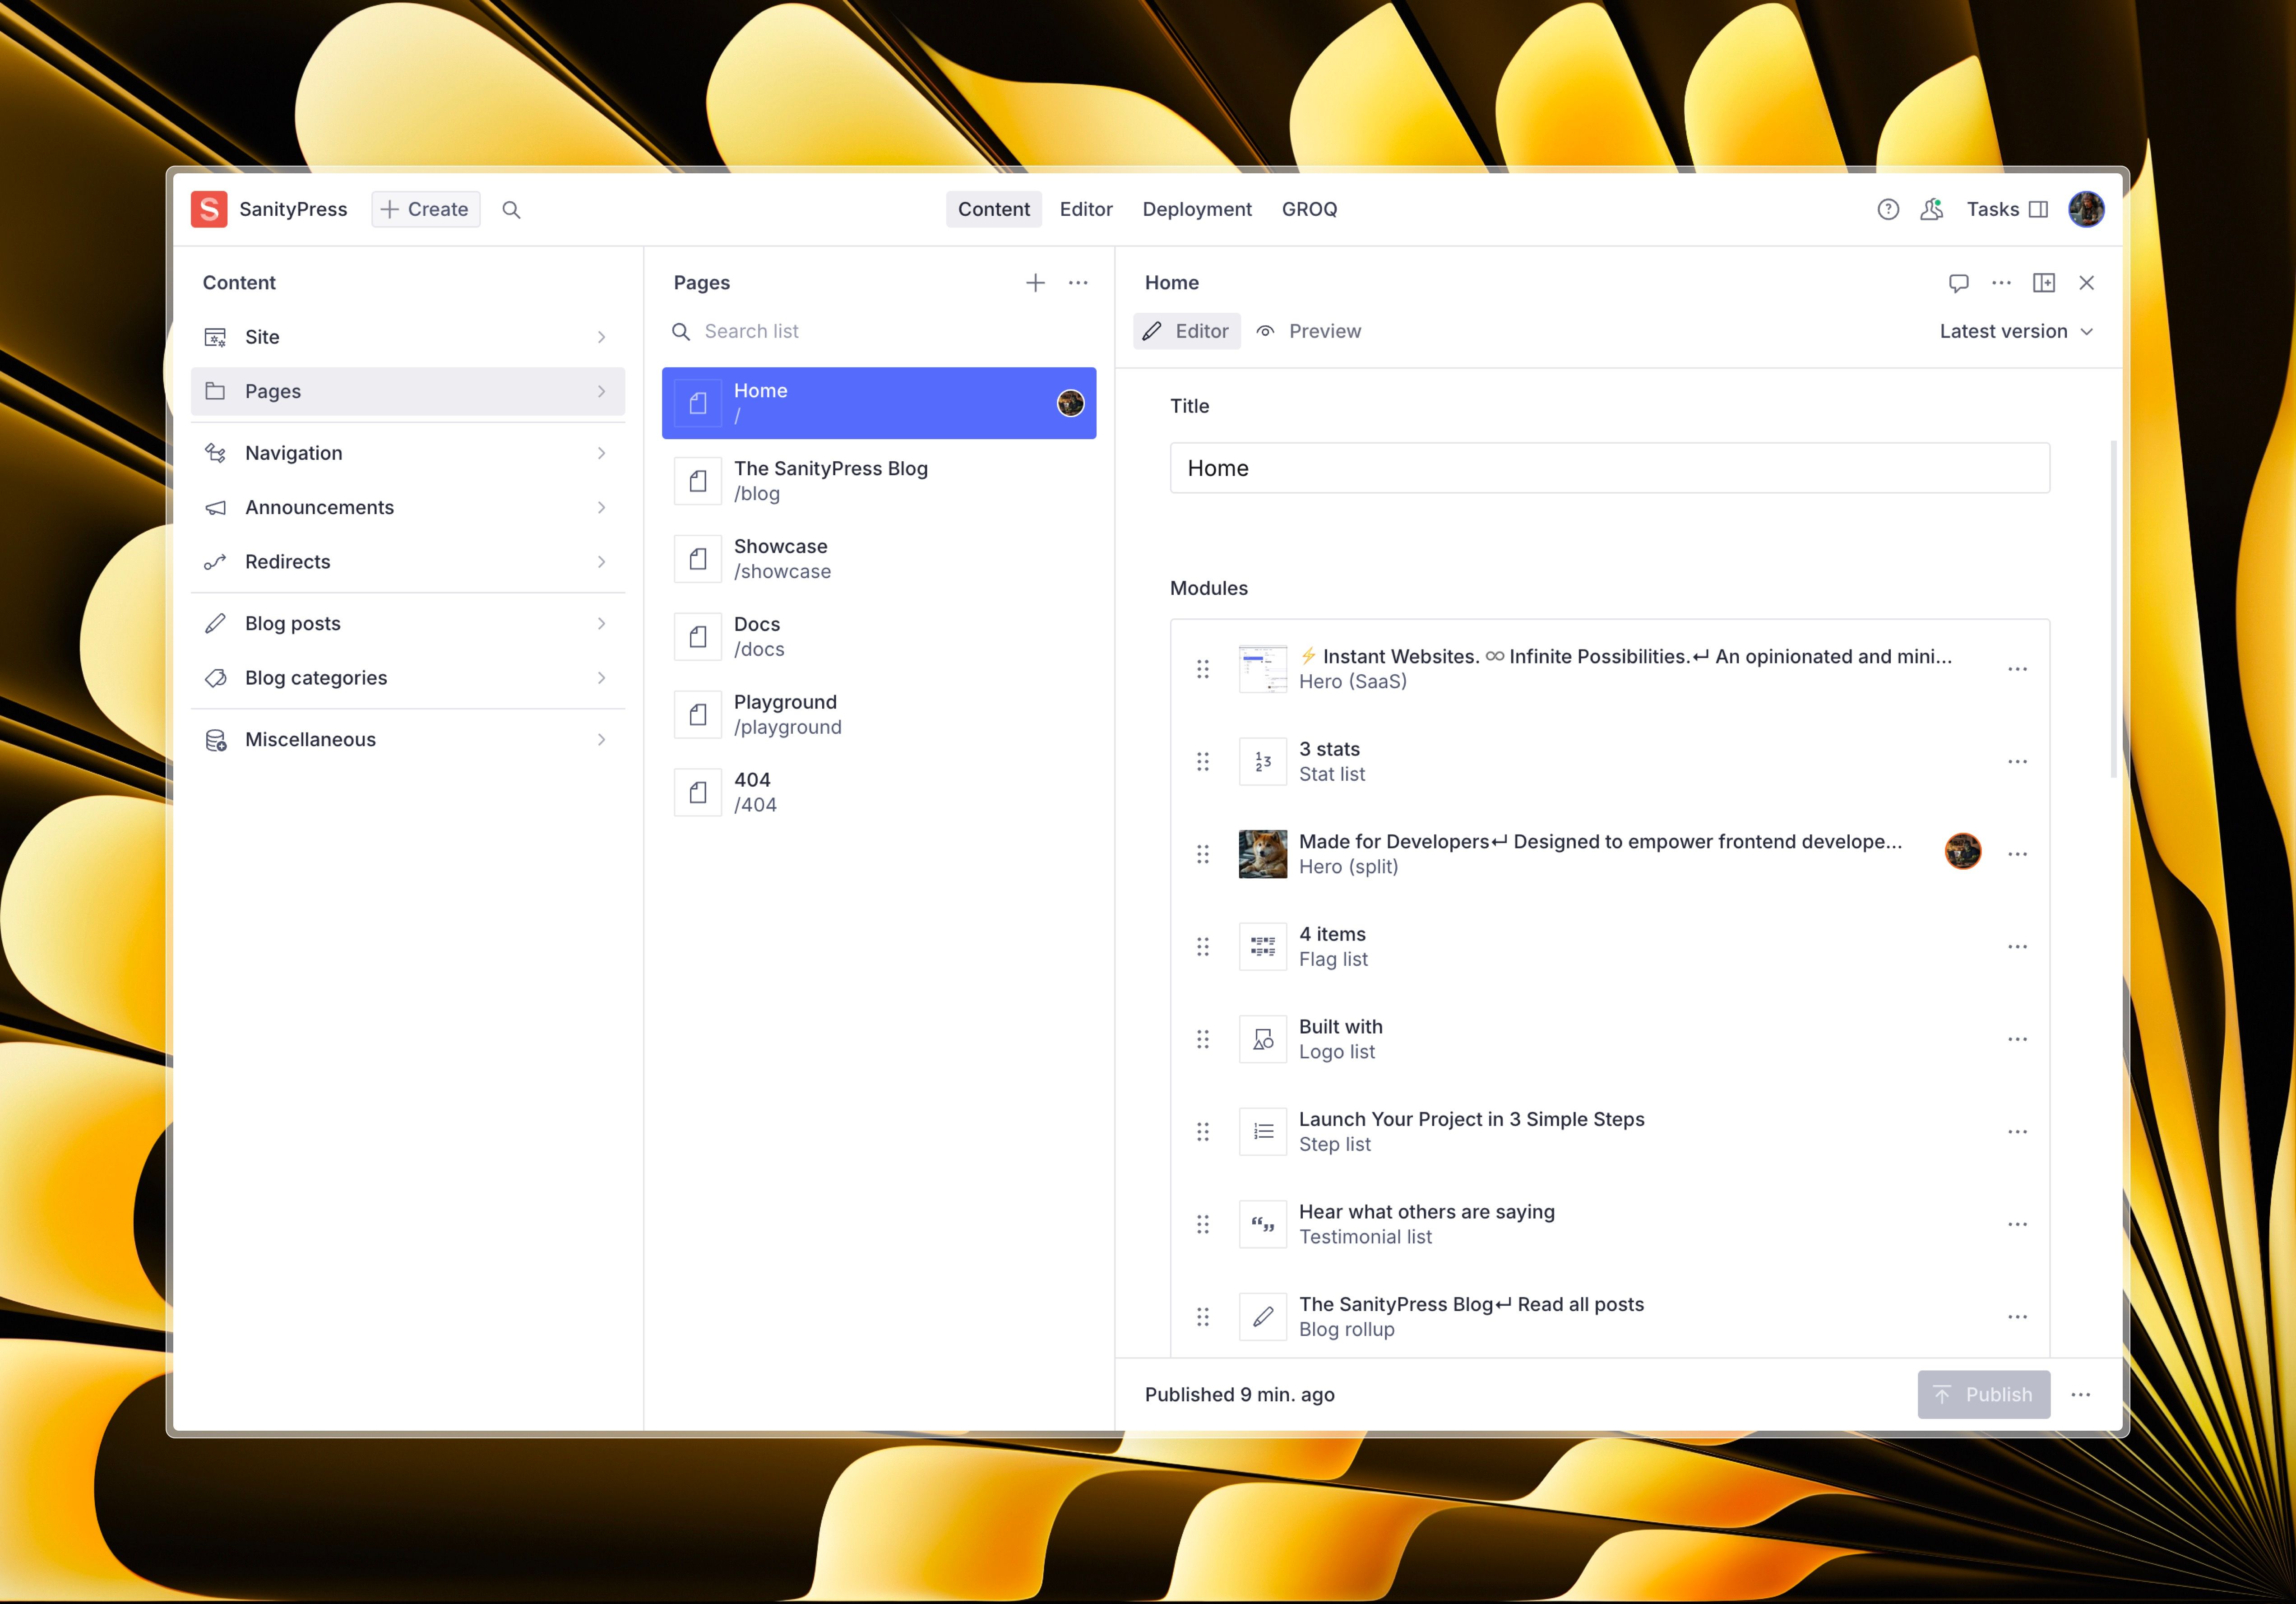
Task: Click the Create button
Action: tap(425, 209)
